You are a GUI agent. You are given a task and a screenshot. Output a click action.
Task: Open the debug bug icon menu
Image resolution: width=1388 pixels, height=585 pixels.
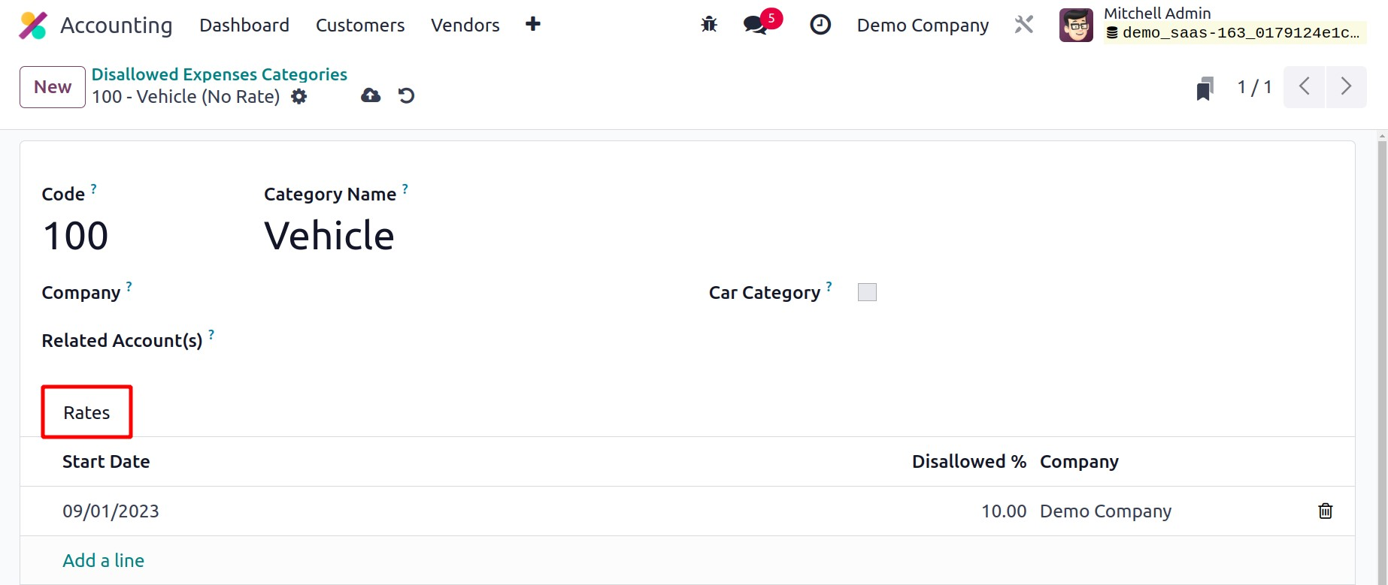pos(709,25)
